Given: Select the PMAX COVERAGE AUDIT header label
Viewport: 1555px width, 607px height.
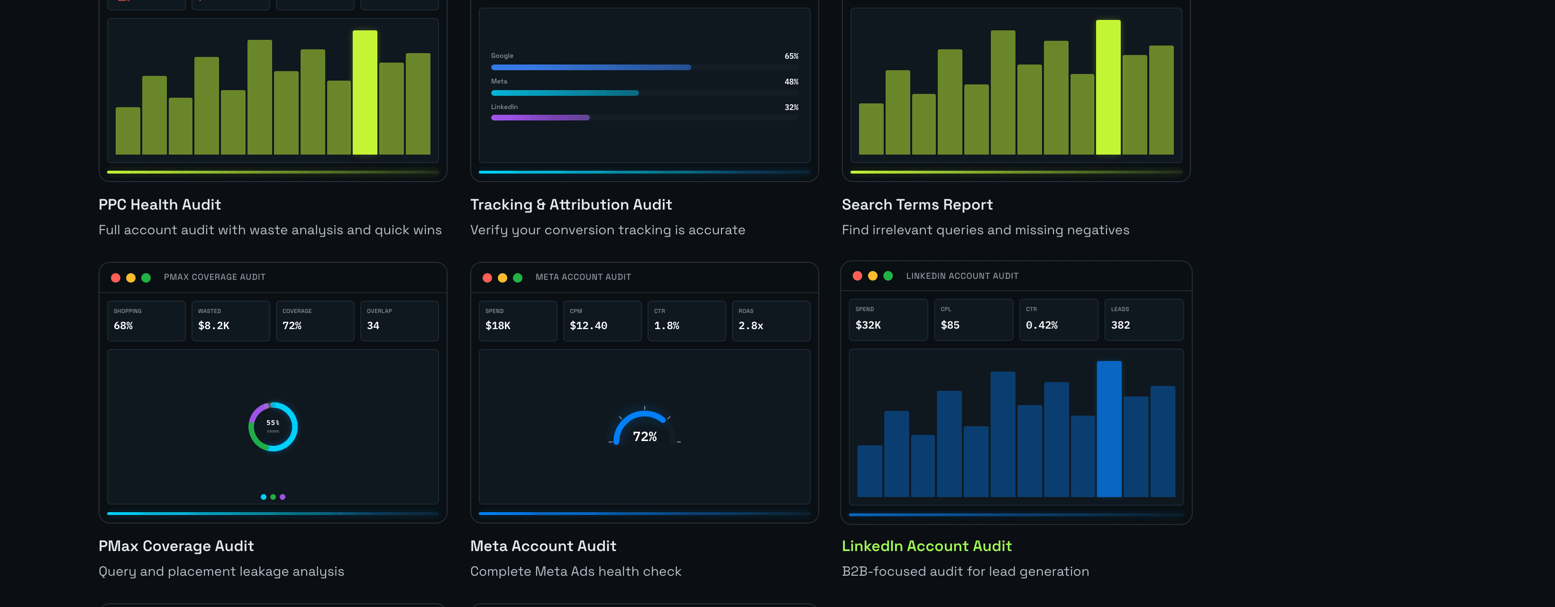Looking at the screenshot, I should (x=215, y=276).
